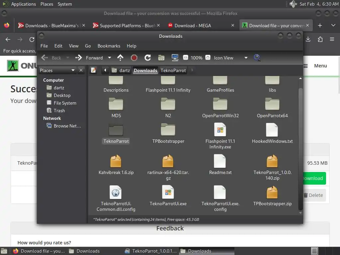
Task: Toggle the location text entry pencil icon
Action: 93,70
